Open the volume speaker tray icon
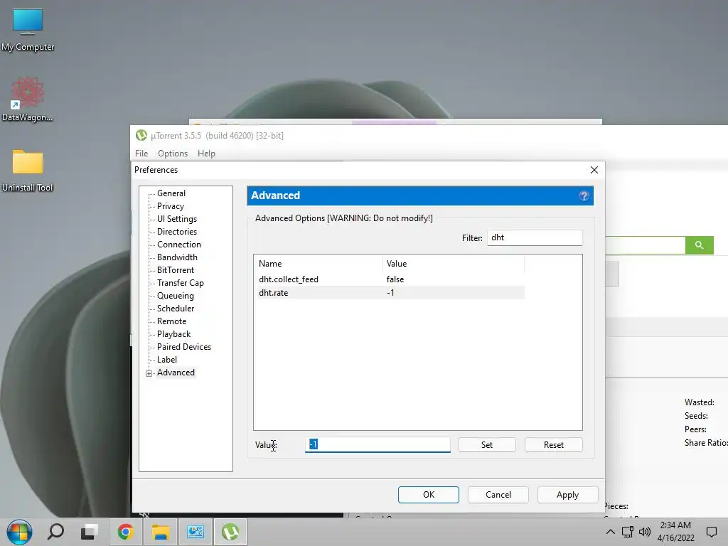The width and height of the screenshot is (728, 546). [x=644, y=532]
